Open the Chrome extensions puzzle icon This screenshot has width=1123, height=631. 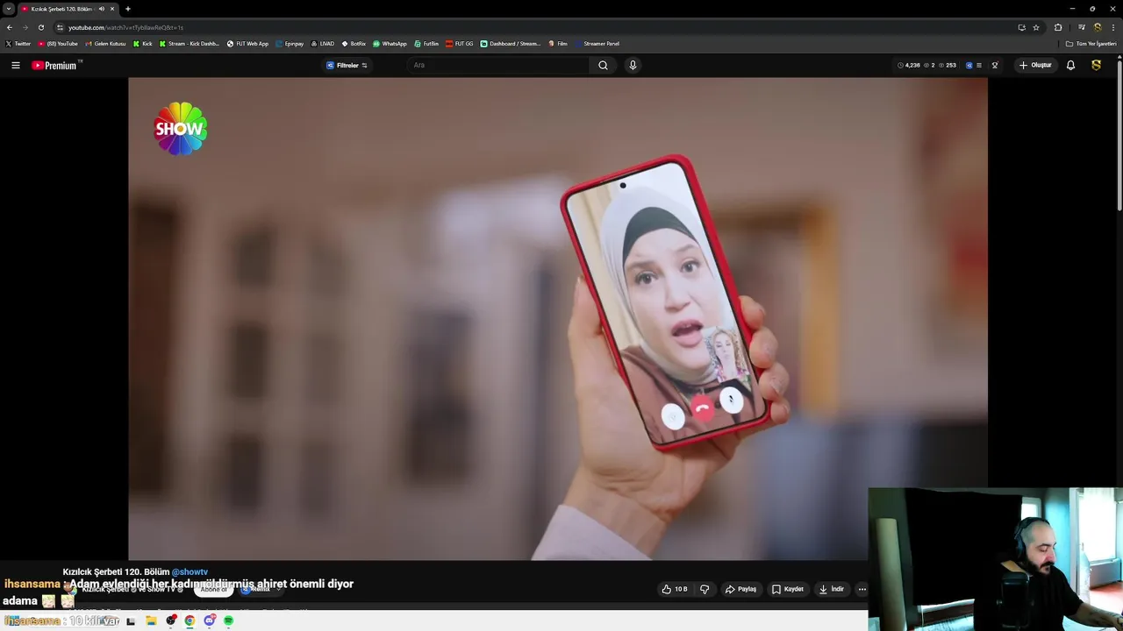coord(1058,27)
